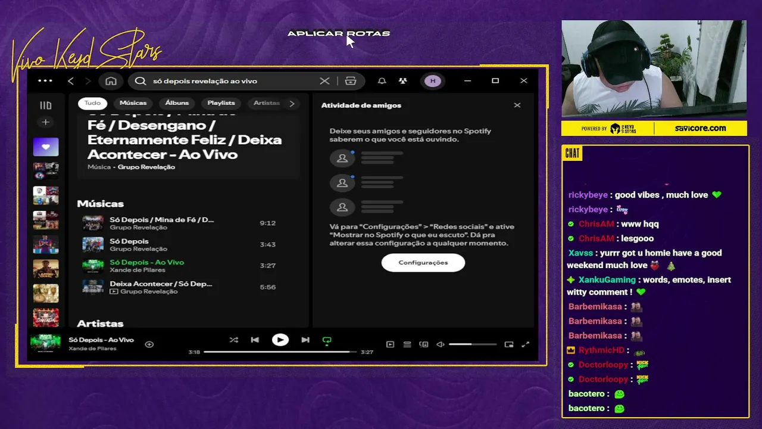The height and width of the screenshot is (429, 762).
Task: Toggle the green repeat button
Action: [x=327, y=341]
